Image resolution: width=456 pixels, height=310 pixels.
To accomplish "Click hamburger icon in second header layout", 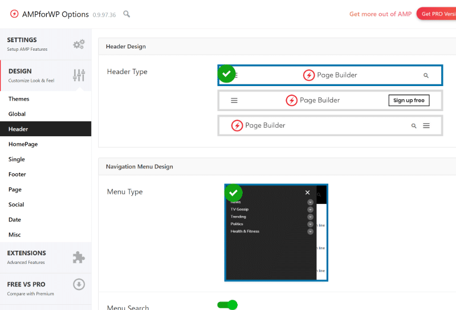I will click(x=234, y=100).
